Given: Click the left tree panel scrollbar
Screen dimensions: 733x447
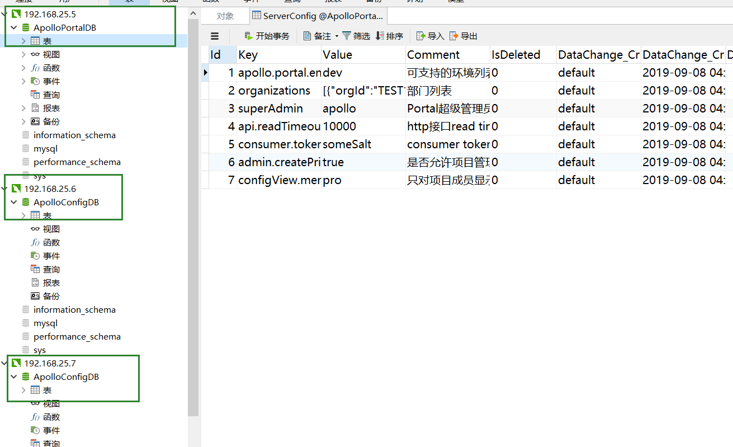Looking at the screenshot, I should (193, 217).
